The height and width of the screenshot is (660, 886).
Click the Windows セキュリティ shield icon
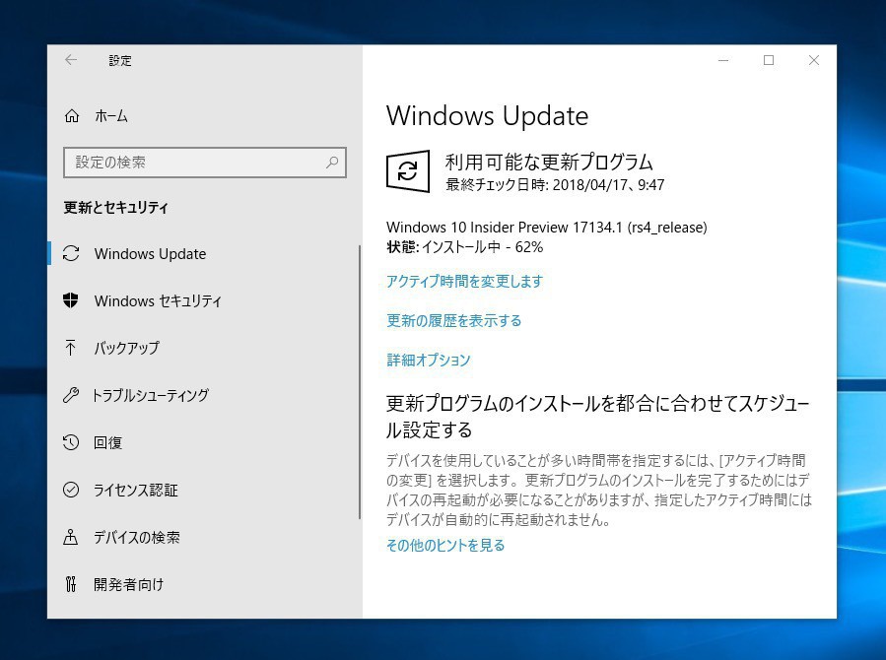70,300
